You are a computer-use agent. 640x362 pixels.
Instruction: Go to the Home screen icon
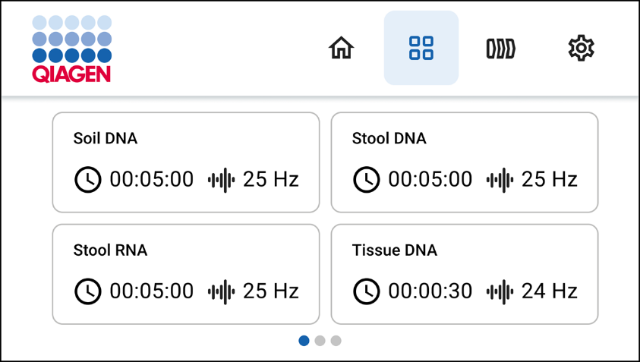341,48
